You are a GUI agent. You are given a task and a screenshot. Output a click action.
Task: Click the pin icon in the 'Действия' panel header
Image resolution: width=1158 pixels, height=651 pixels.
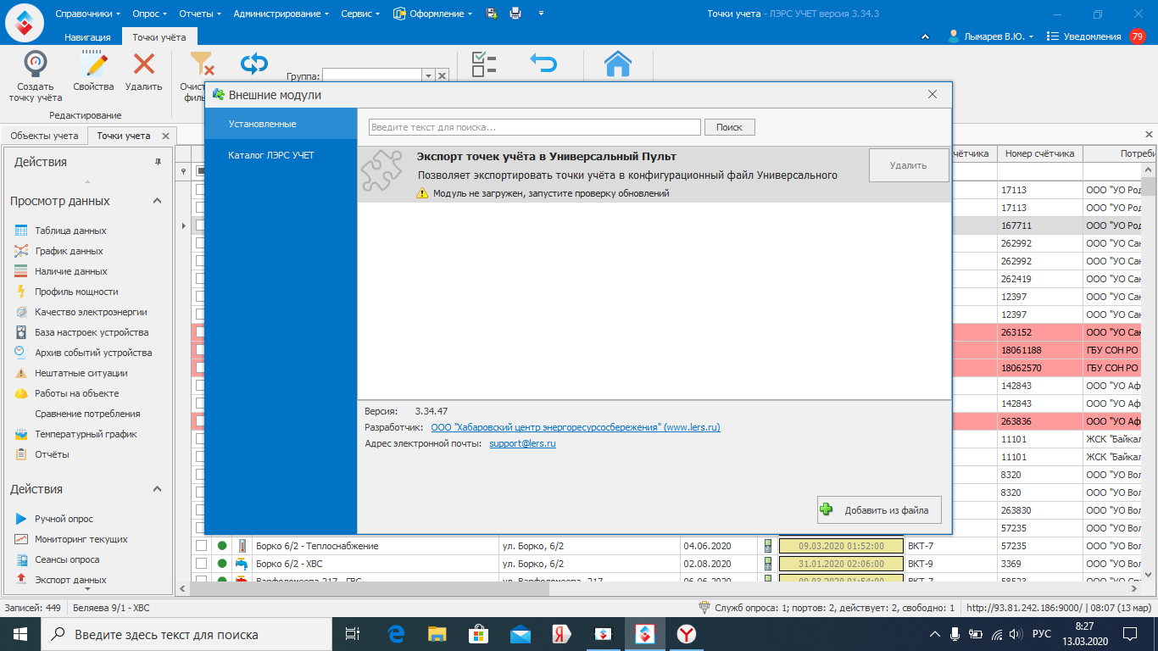click(x=158, y=162)
